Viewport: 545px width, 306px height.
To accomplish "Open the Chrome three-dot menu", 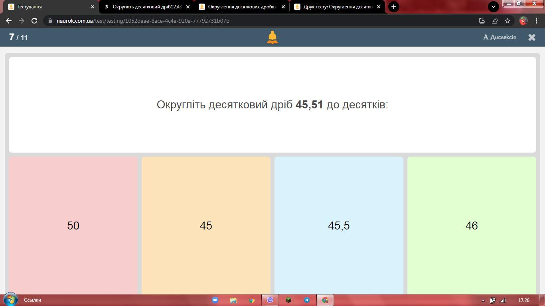I will (536, 21).
